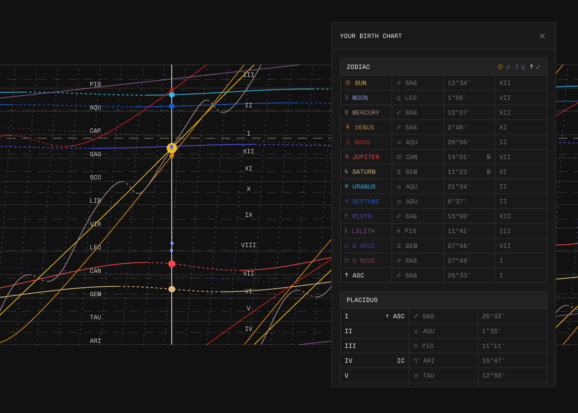Click the Mercury glyph in the MERCURY row

point(346,112)
